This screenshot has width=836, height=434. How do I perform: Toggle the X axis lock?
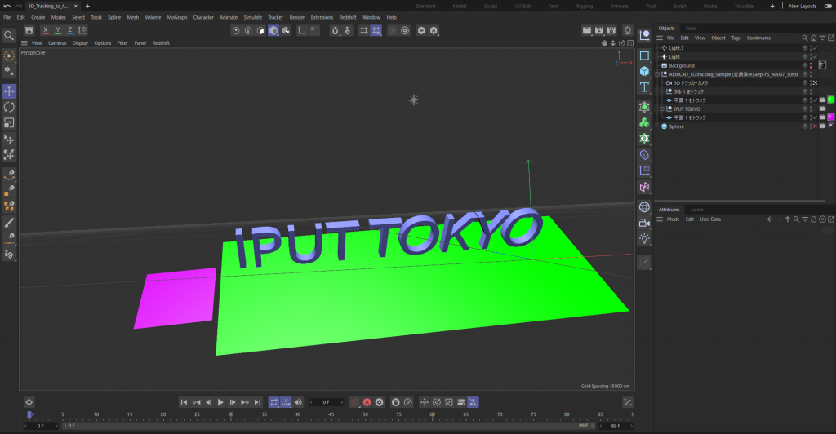tap(45, 30)
